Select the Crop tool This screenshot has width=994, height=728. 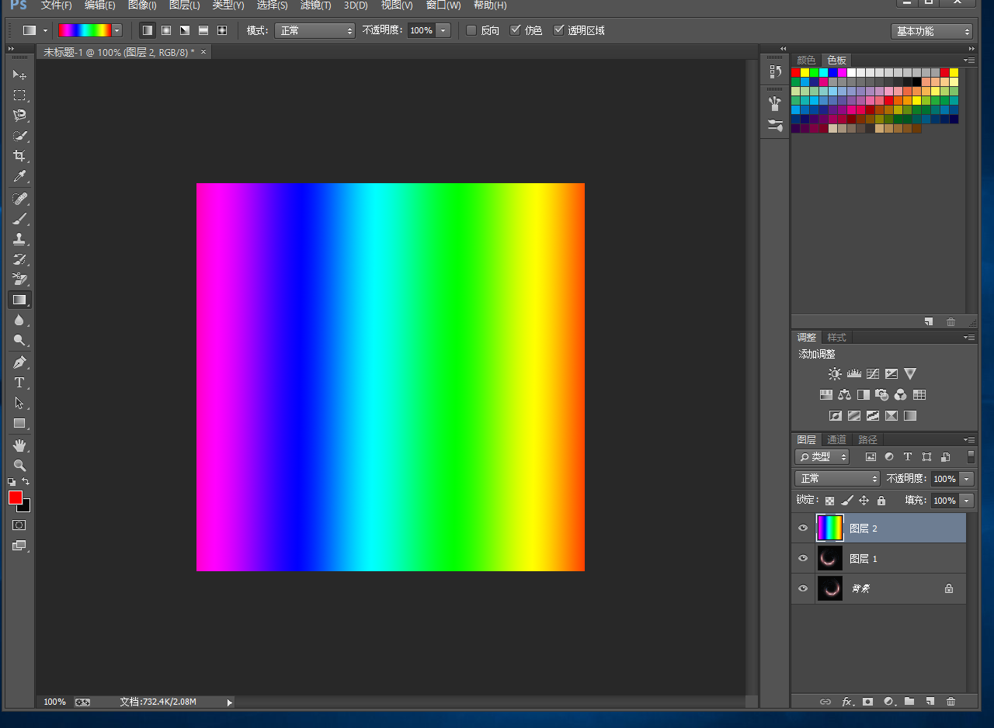click(x=19, y=156)
